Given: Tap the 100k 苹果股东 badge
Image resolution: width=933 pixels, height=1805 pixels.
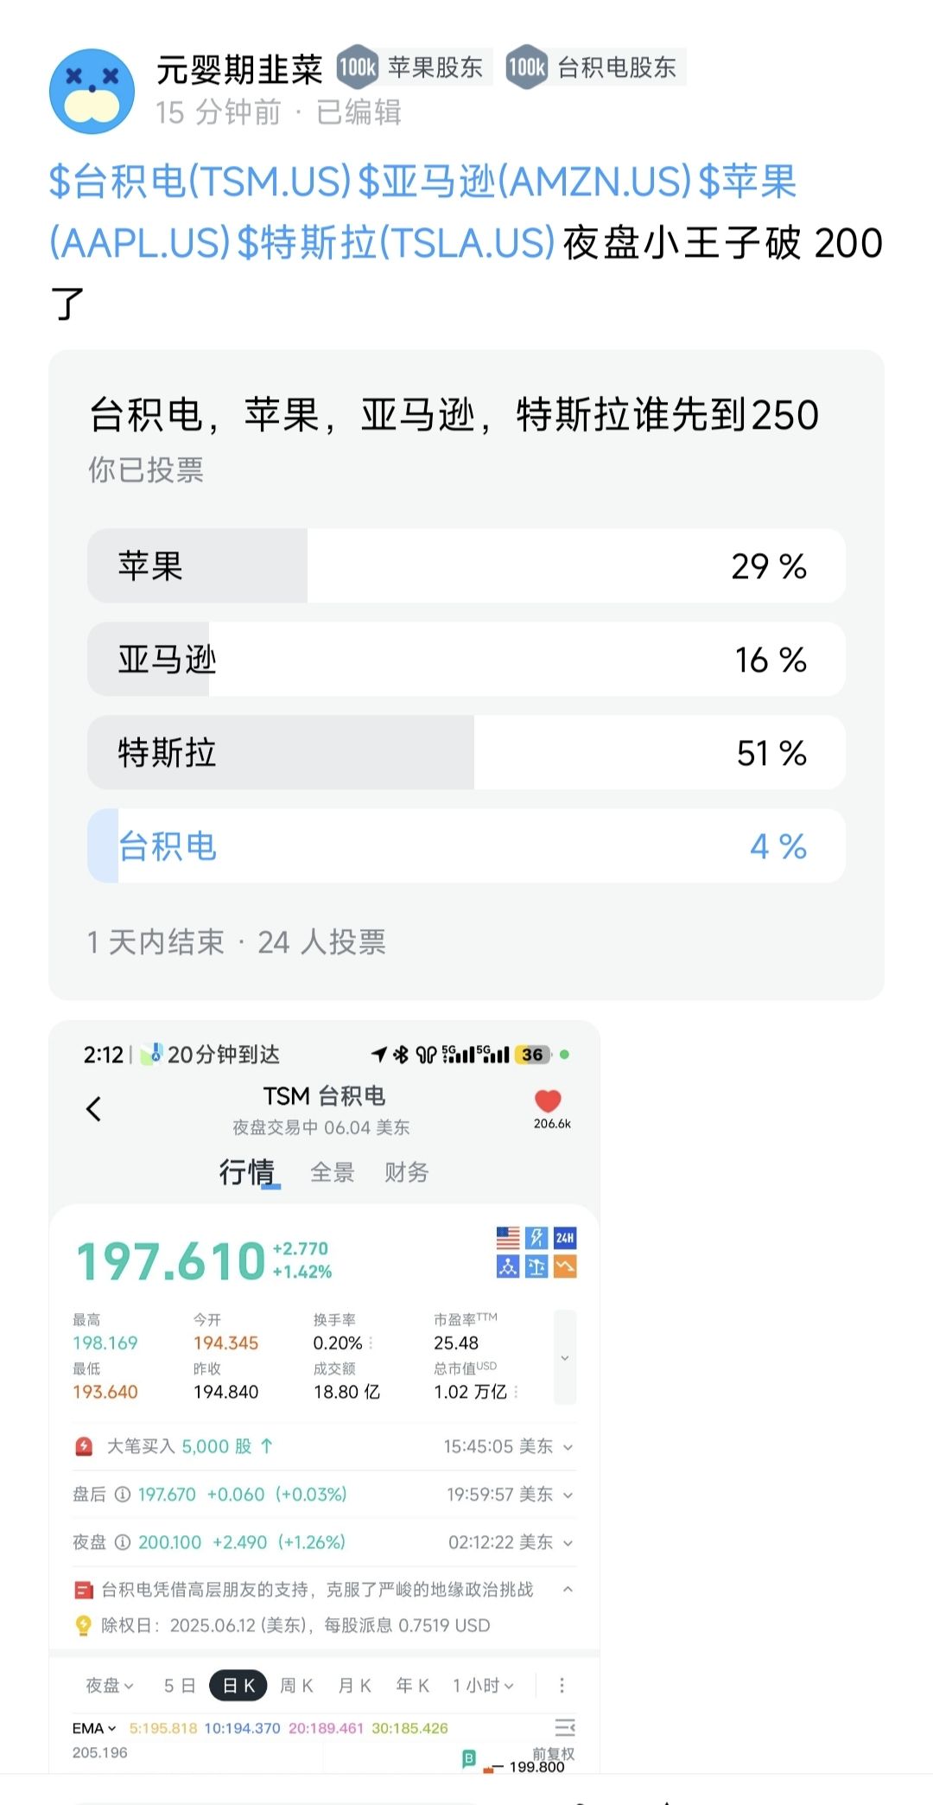Looking at the screenshot, I should click(x=414, y=67).
